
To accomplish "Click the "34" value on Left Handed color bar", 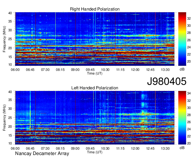I will click(189, 93).
